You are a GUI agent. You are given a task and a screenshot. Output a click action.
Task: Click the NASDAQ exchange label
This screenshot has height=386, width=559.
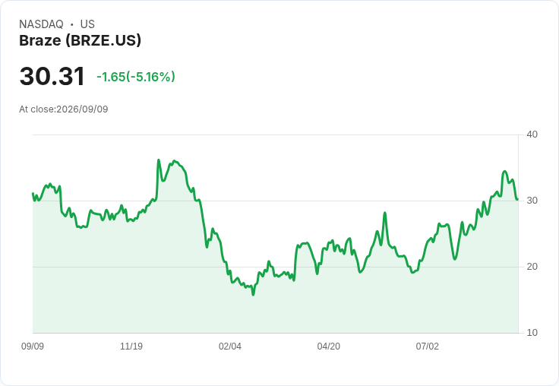click(41, 24)
